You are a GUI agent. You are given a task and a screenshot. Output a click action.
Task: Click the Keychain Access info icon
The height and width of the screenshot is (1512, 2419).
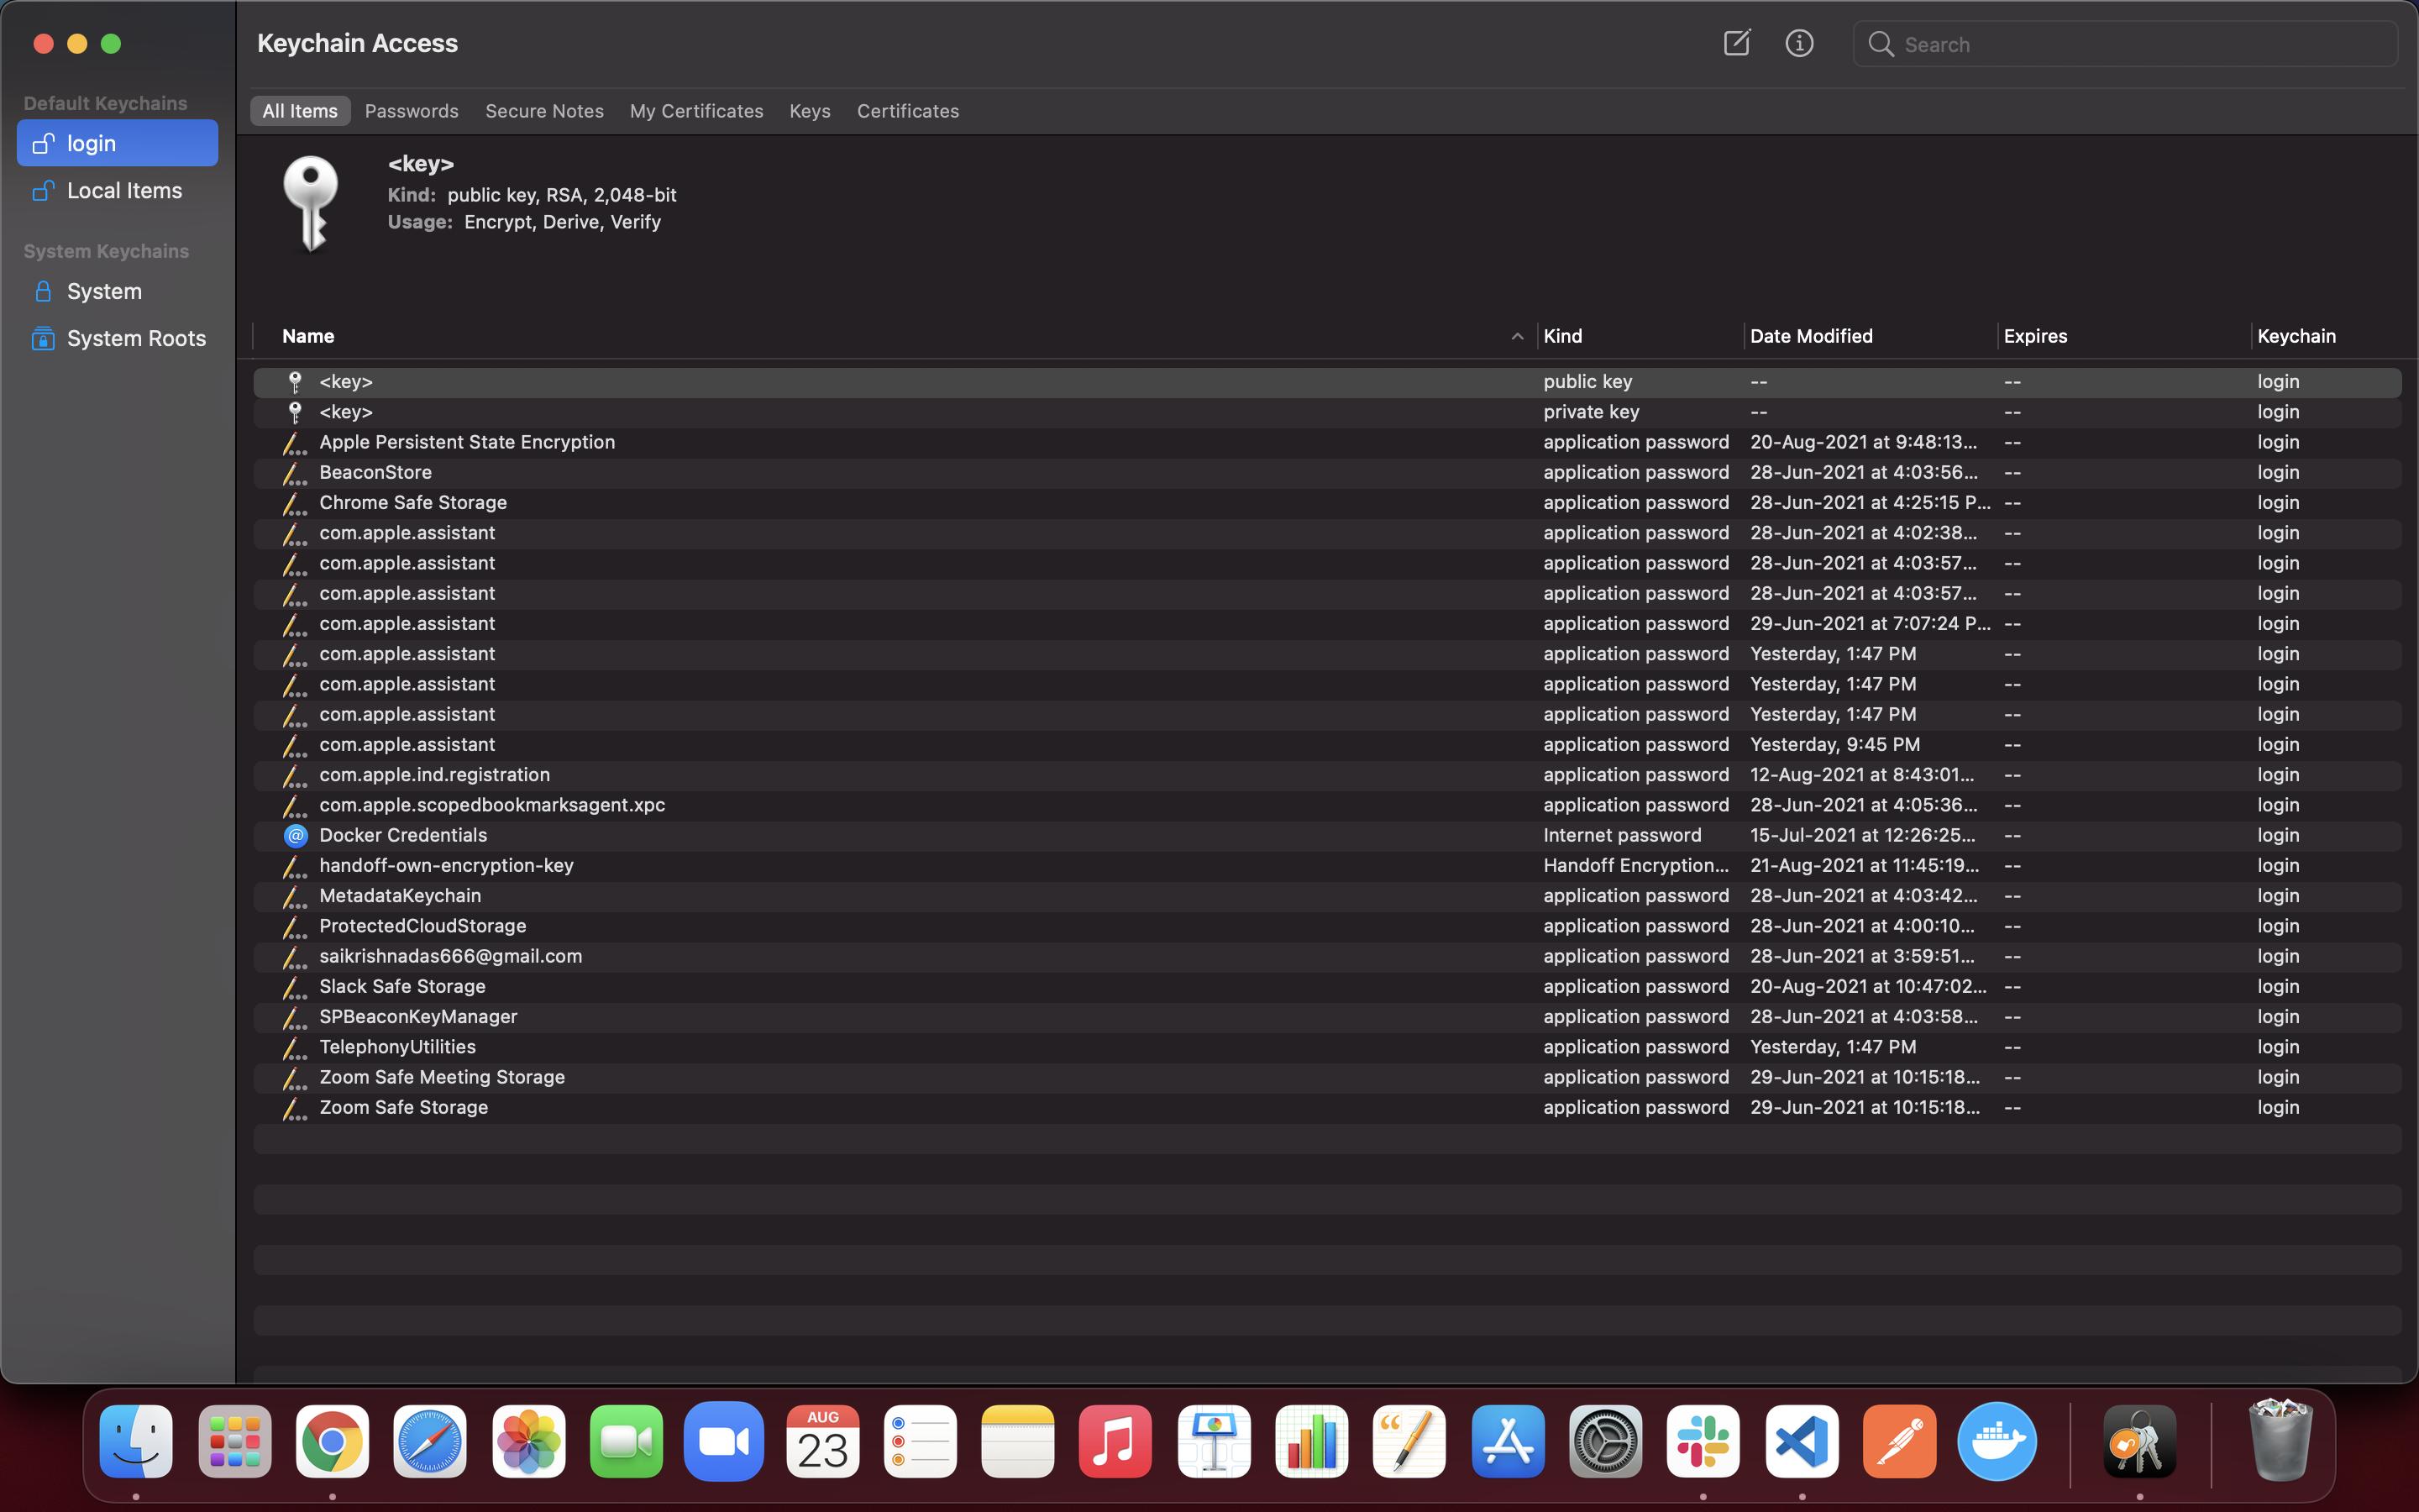tap(1799, 44)
